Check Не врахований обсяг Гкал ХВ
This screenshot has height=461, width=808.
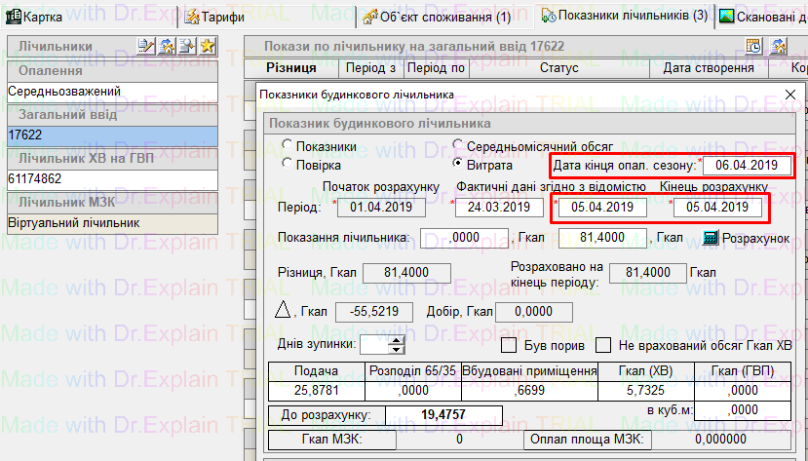603,344
